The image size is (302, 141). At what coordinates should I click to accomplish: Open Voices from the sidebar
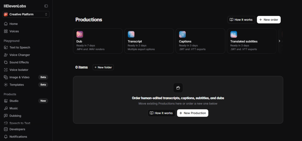(x=14, y=31)
